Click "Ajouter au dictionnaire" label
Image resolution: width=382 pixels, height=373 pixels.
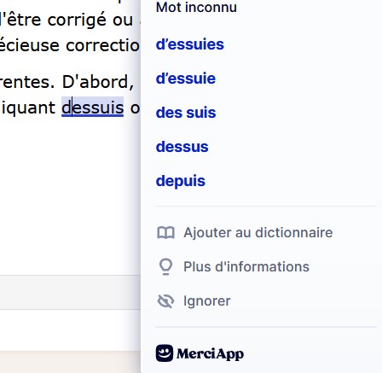click(x=258, y=233)
